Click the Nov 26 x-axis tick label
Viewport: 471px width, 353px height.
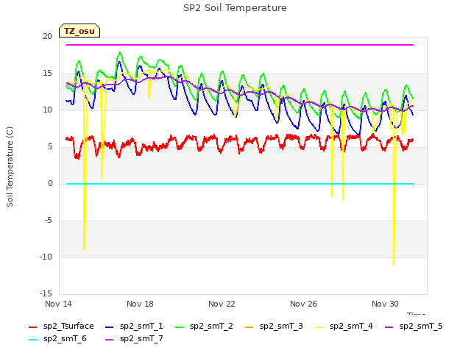[x=303, y=304]
